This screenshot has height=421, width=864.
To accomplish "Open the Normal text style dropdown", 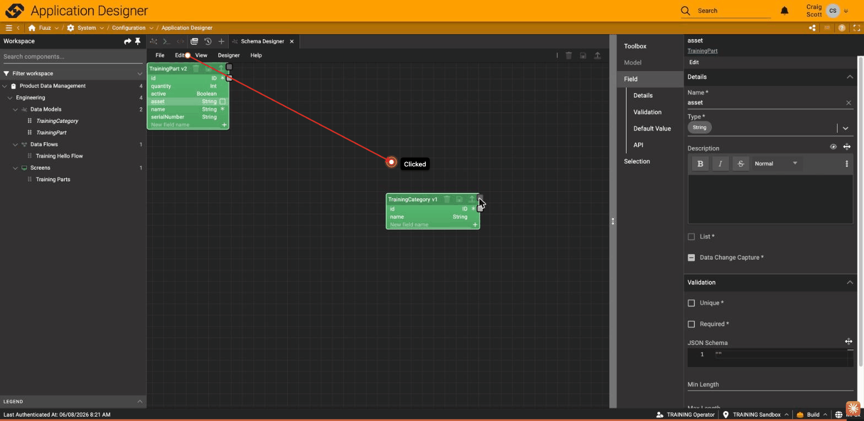I will 776,164.
